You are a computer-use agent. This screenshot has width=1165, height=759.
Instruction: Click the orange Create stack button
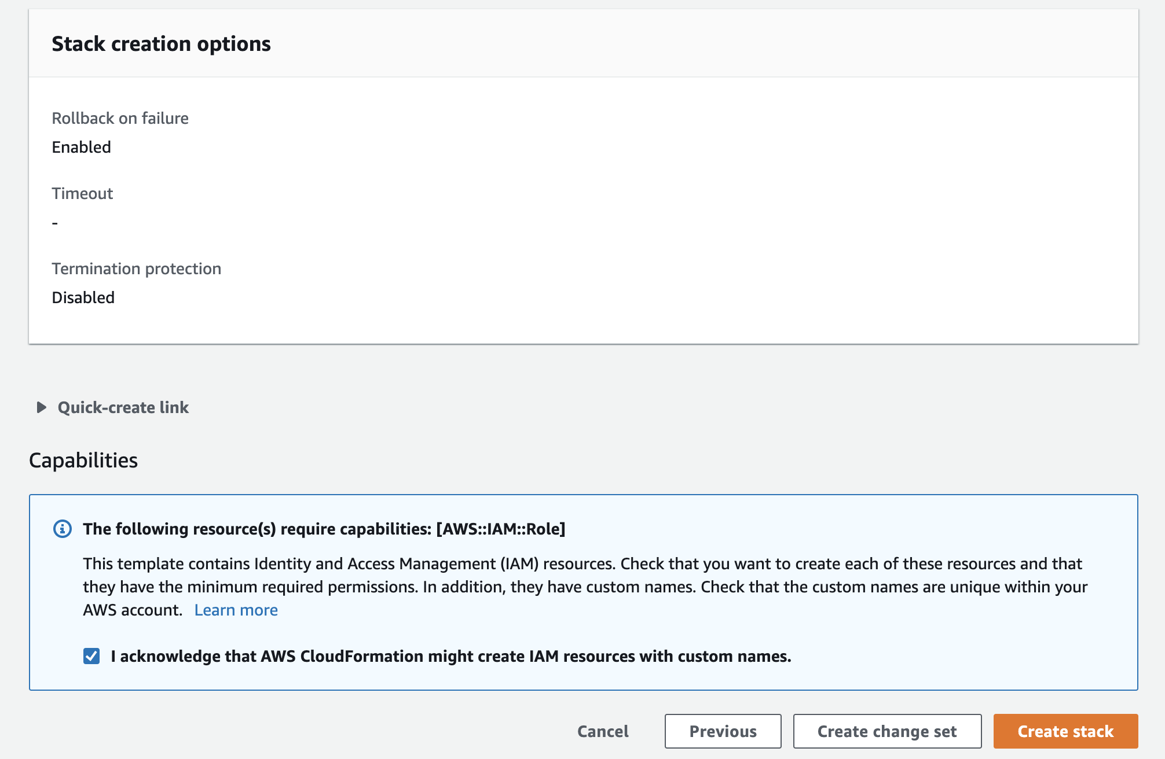pyautogui.click(x=1065, y=731)
